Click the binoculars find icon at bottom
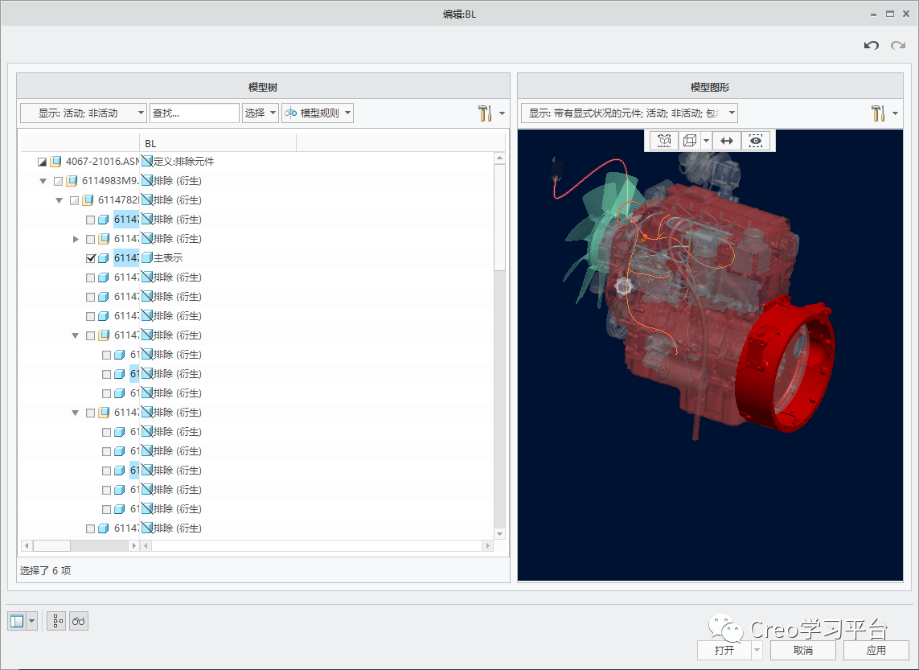919x670 pixels. [x=79, y=621]
